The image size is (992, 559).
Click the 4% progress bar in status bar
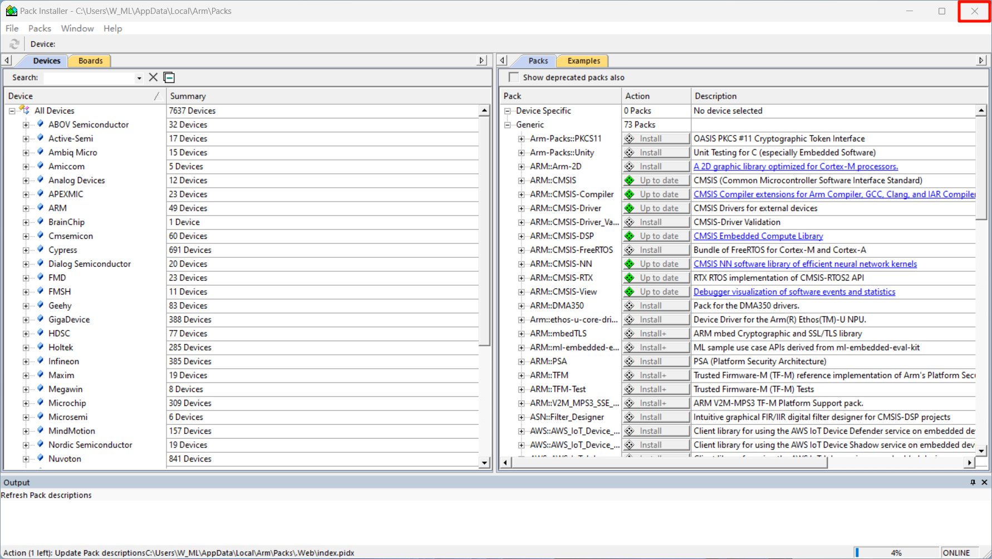click(896, 552)
